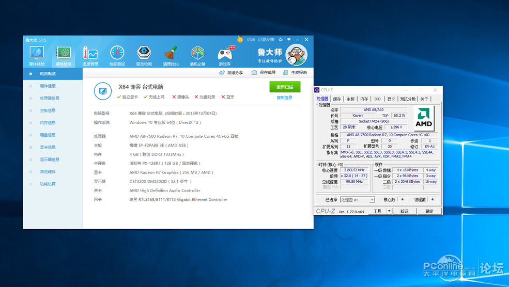Viewport: 509px width, 287px height.
Task: Switch to CPU-Z SPD tab
Action: point(377,99)
